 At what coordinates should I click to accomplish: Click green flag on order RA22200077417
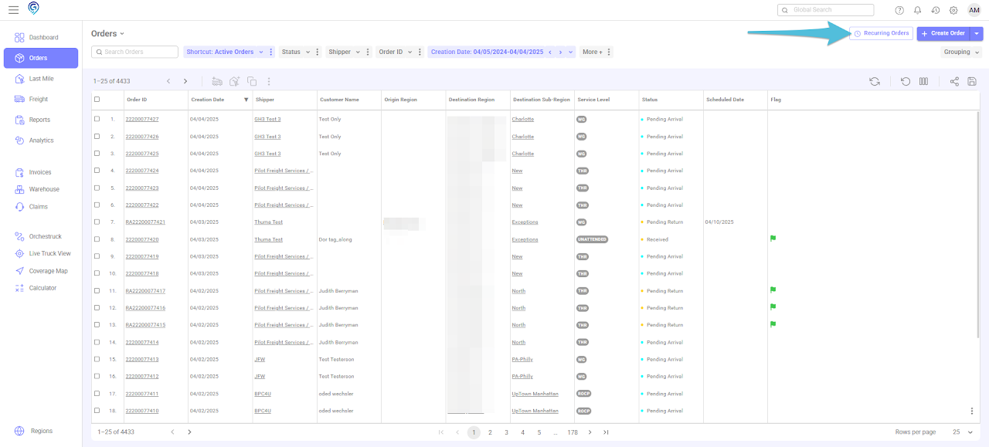(x=773, y=290)
